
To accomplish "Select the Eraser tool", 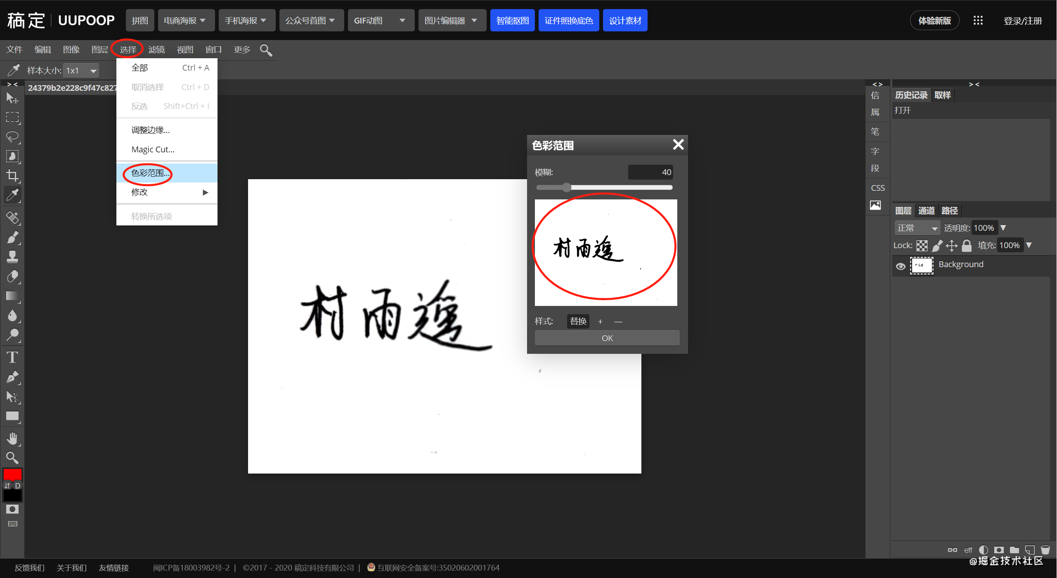I will (12, 276).
